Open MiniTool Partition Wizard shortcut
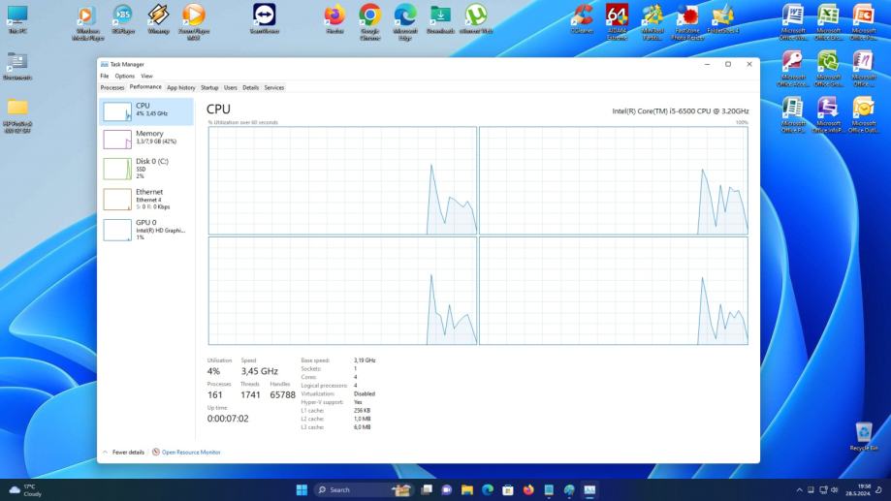891x501 pixels. point(652,22)
